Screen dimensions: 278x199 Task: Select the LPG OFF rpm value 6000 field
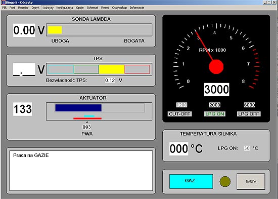pos(250,105)
